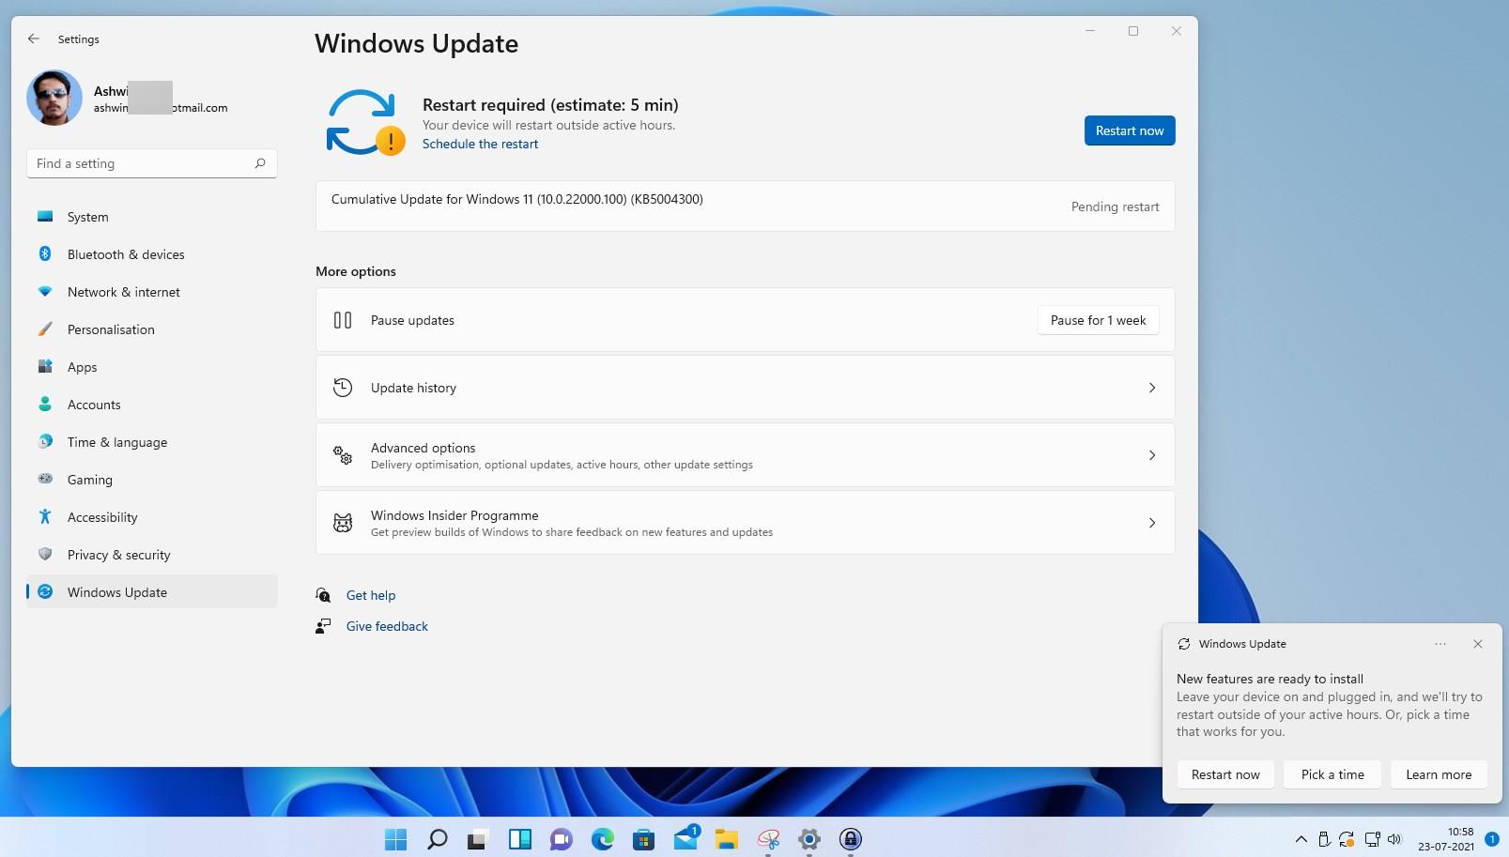Image resolution: width=1509 pixels, height=857 pixels.
Task: Open notification centre badge
Action: pos(1491,839)
